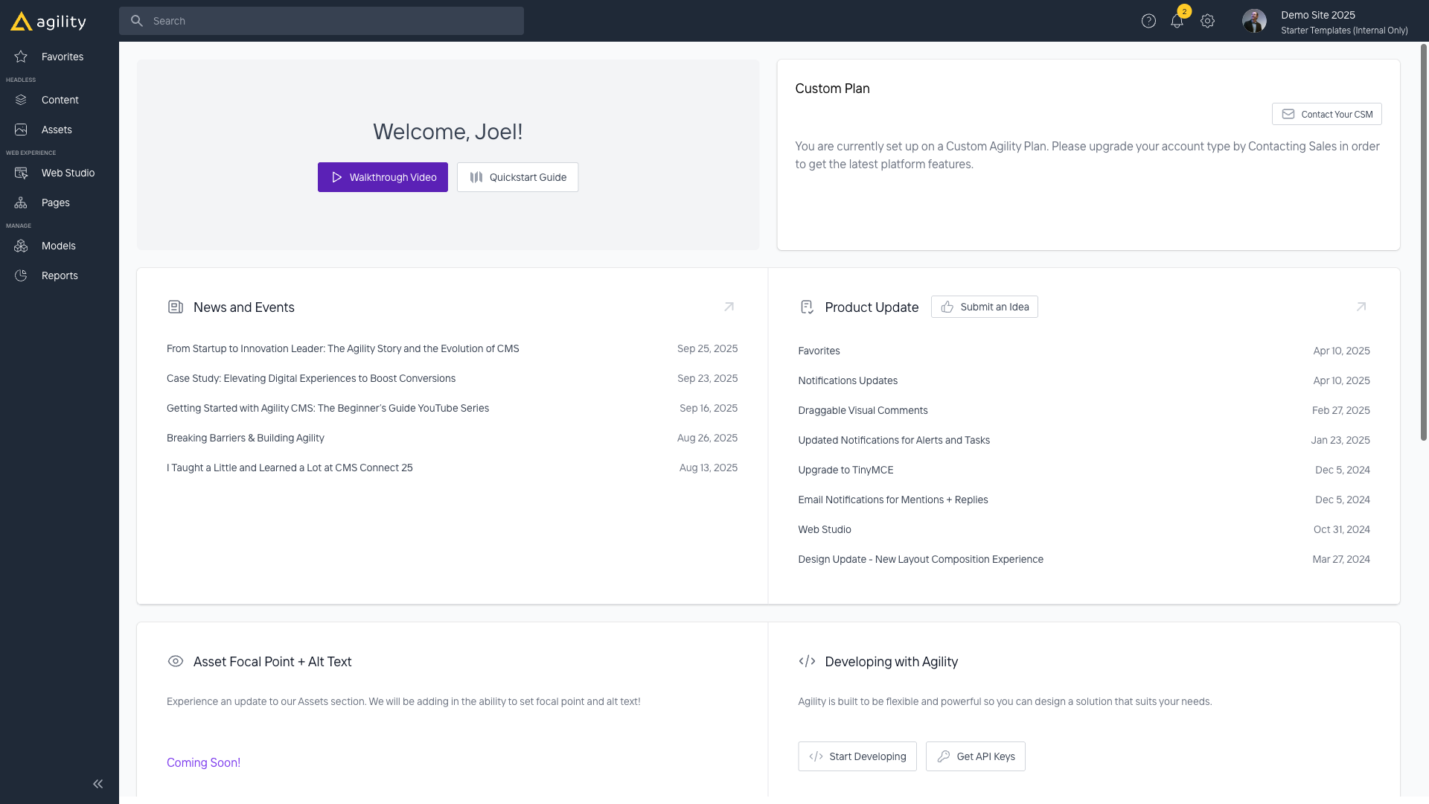Click Start Developing button
Viewport: 1429px width, 804px height.
pyautogui.click(x=857, y=756)
